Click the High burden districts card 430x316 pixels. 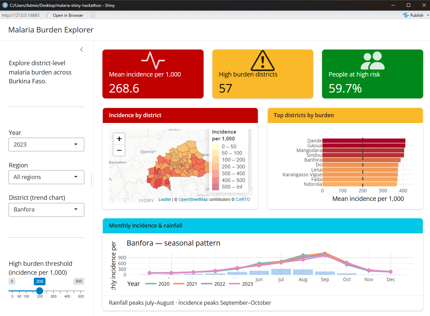[263, 74]
